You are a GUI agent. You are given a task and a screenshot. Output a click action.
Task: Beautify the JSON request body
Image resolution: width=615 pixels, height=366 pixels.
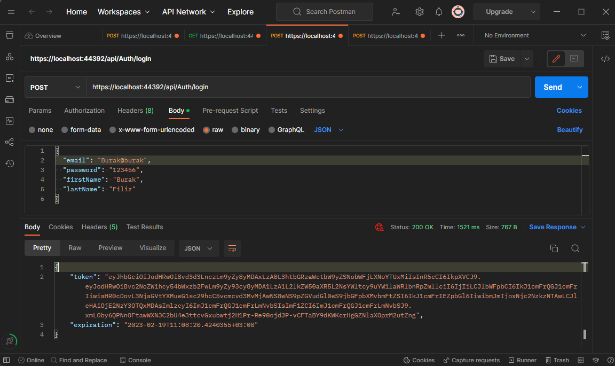point(569,129)
